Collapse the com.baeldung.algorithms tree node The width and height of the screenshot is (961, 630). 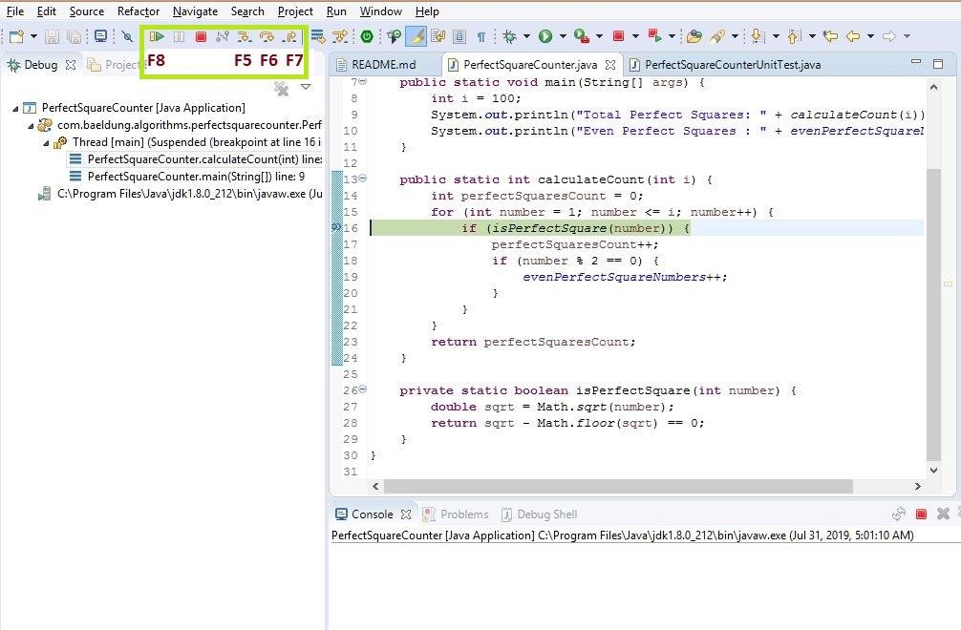(x=31, y=125)
